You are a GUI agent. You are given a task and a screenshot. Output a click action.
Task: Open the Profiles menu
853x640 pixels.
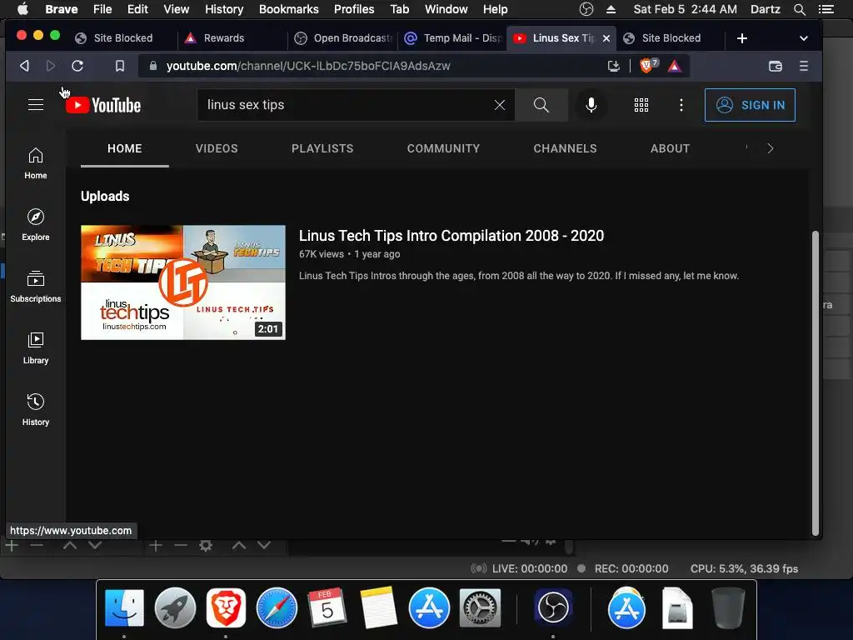coord(354,9)
